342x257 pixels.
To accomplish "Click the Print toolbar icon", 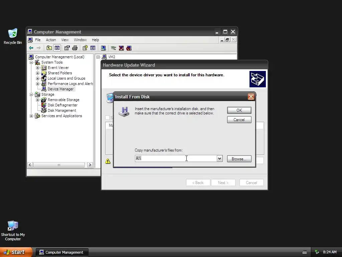I will pyautogui.click(x=75, y=48).
